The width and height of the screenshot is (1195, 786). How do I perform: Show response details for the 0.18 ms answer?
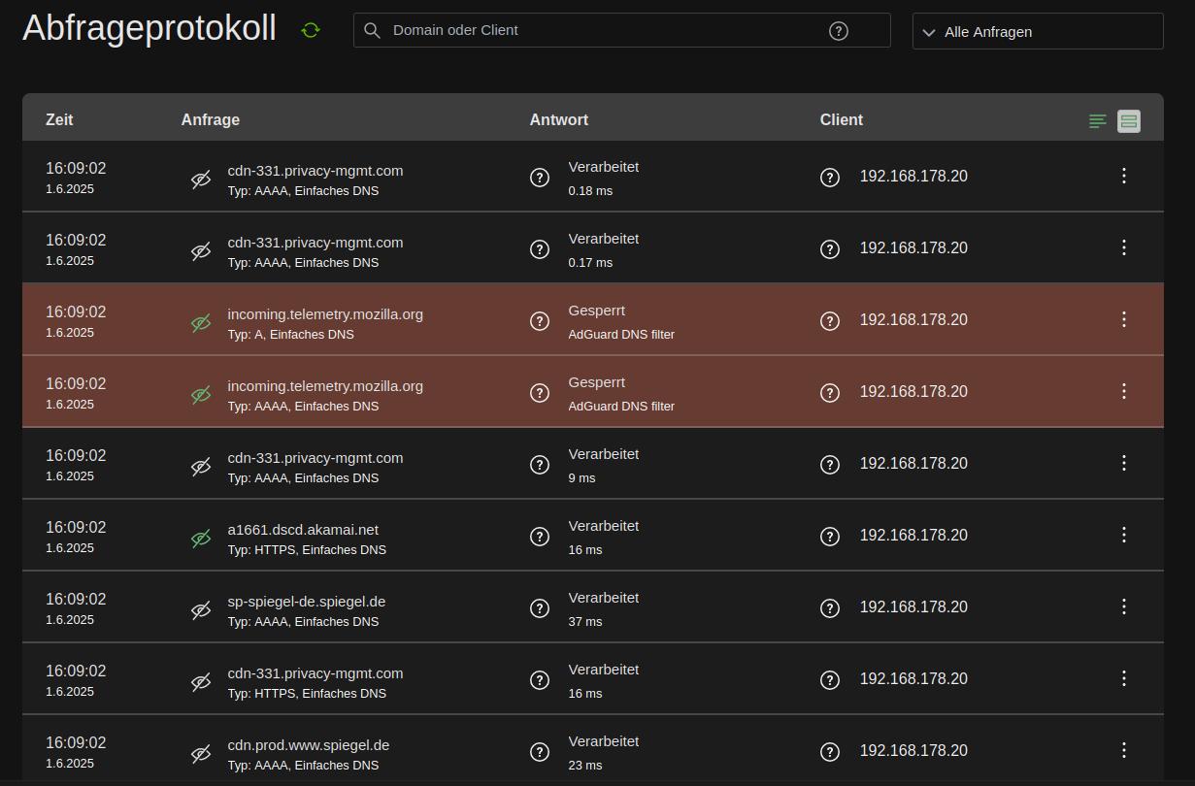coord(540,178)
